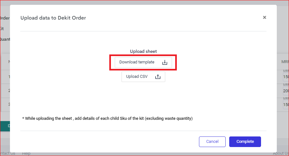The height and width of the screenshot is (156, 289).
Task: Click the Download template button label
Action: pyautogui.click(x=137, y=62)
